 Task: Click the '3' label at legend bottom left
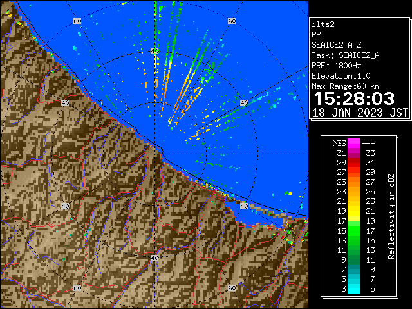344,289
